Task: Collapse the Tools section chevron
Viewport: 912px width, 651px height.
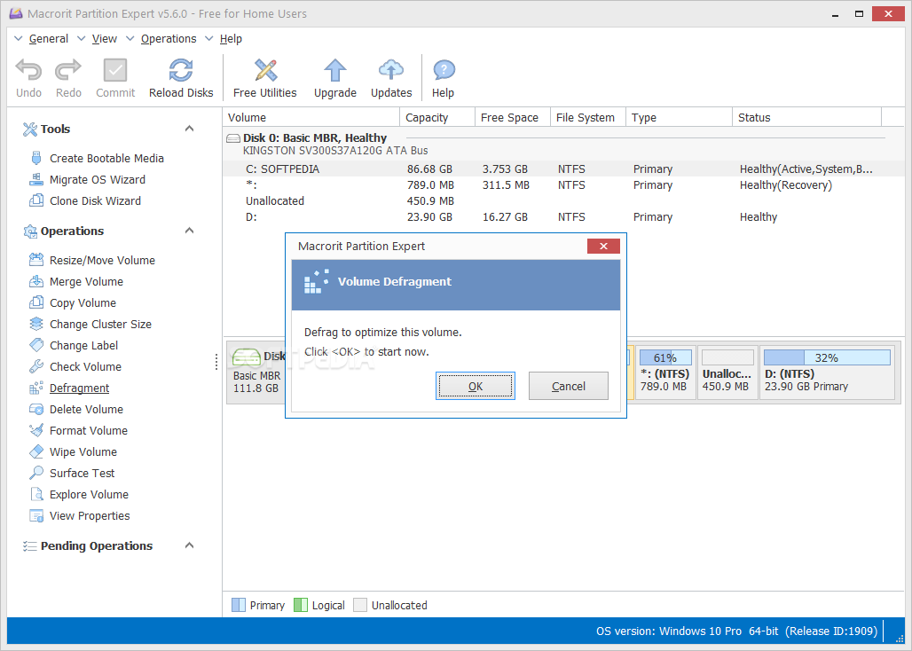Action: pos(189,129)
